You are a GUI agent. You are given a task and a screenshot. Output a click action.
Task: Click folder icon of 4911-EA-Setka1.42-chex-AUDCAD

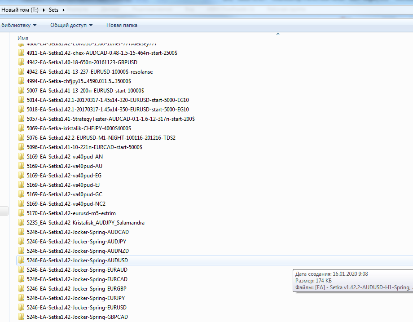[x=22, y=53]
